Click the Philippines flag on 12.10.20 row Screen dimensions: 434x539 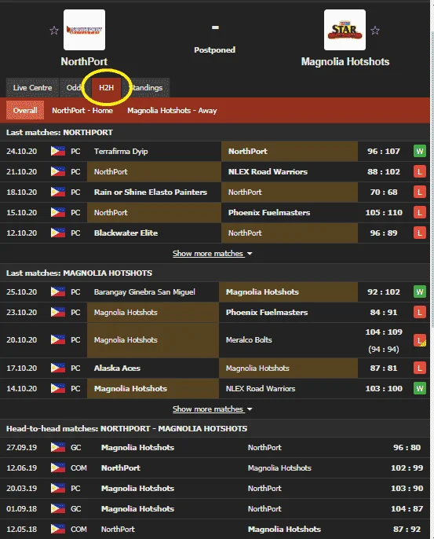58,233
